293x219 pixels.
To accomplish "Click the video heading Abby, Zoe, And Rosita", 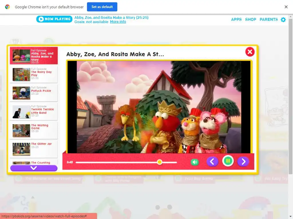I will (115, 54).
